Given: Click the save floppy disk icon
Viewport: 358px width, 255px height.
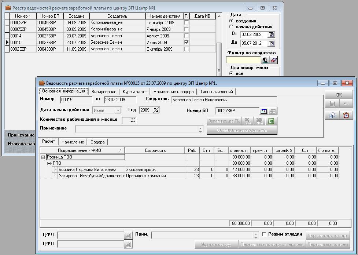Looking at the screenshot, I should (332, 104).
